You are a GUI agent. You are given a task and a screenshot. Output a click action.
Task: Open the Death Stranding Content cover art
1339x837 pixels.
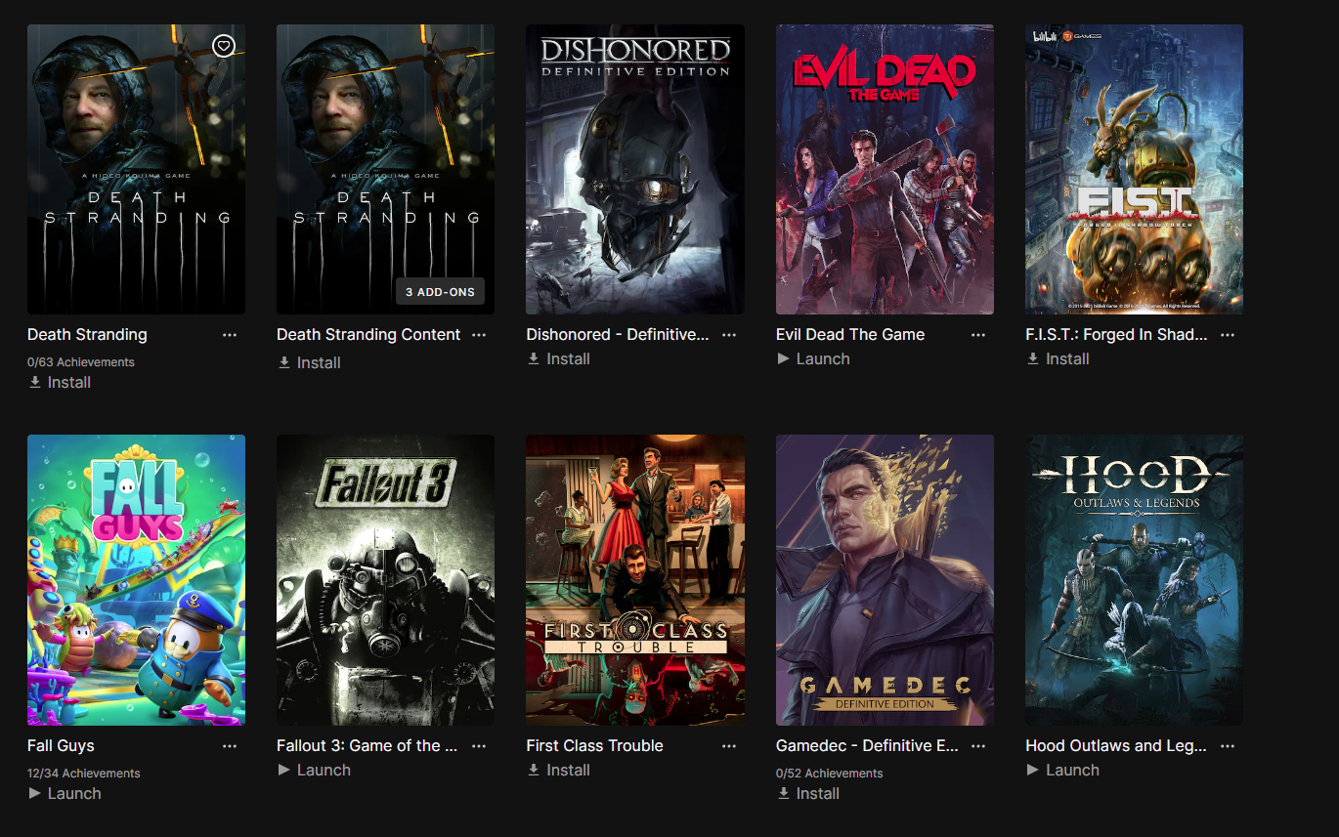point(385,170)
